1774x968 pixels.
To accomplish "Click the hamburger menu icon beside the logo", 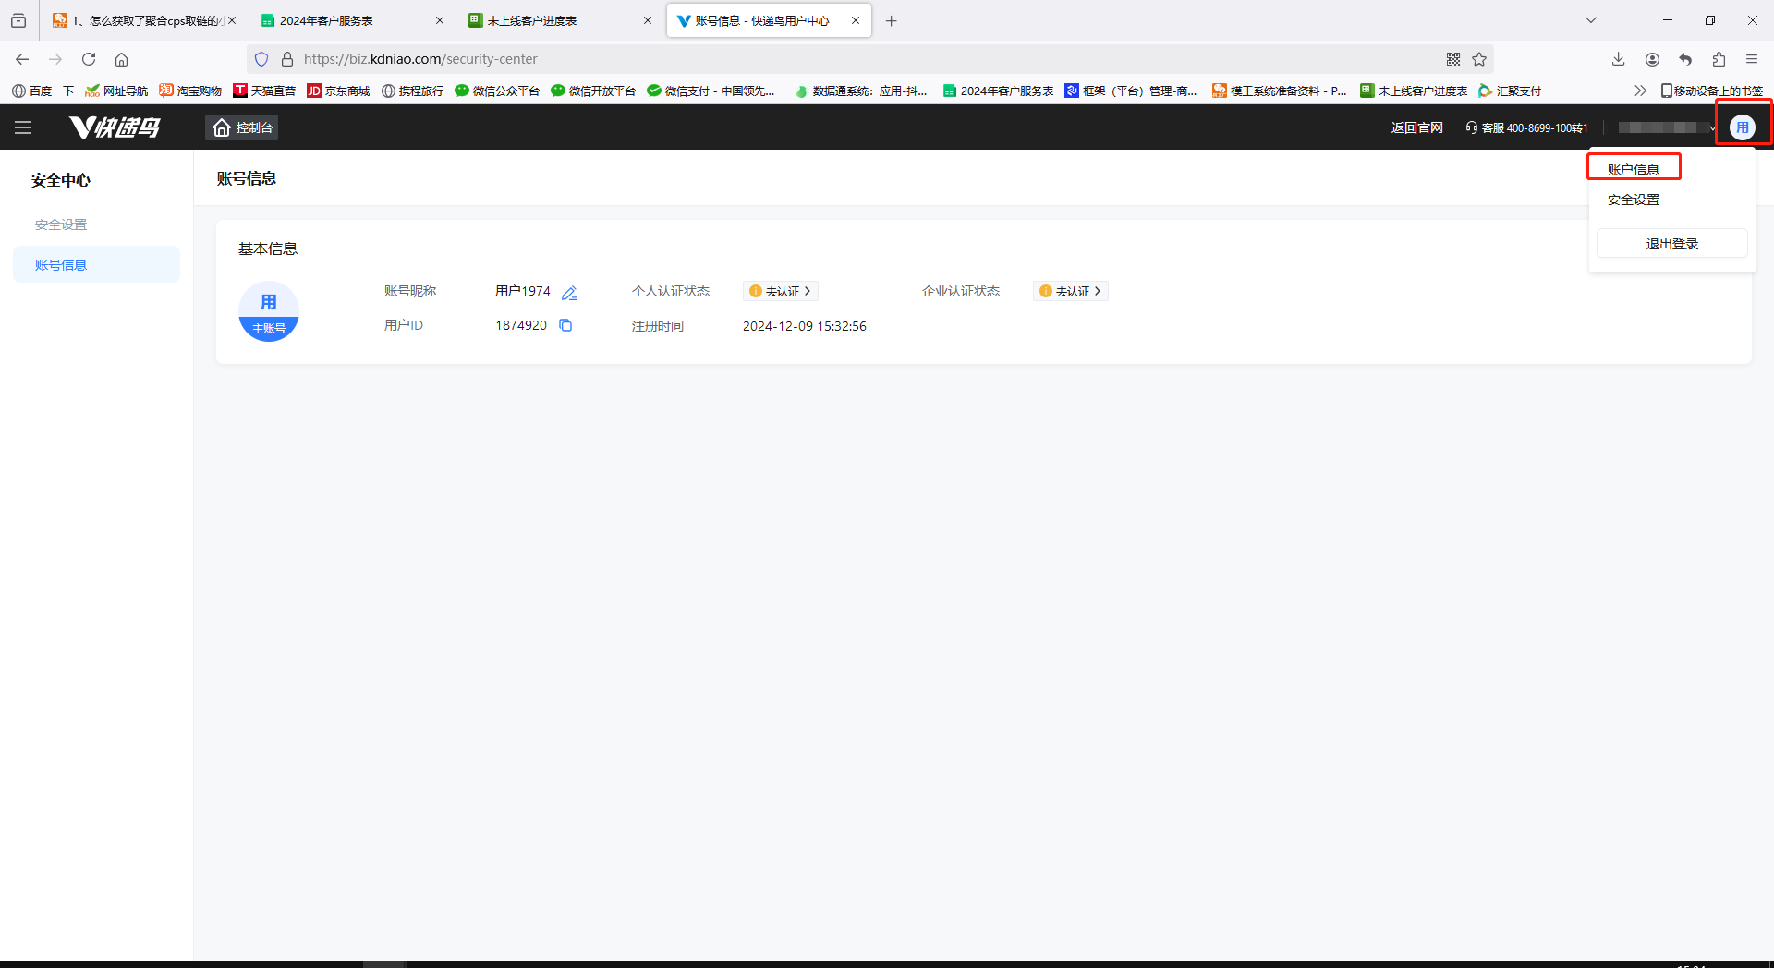I will click(x=23, y=127).
